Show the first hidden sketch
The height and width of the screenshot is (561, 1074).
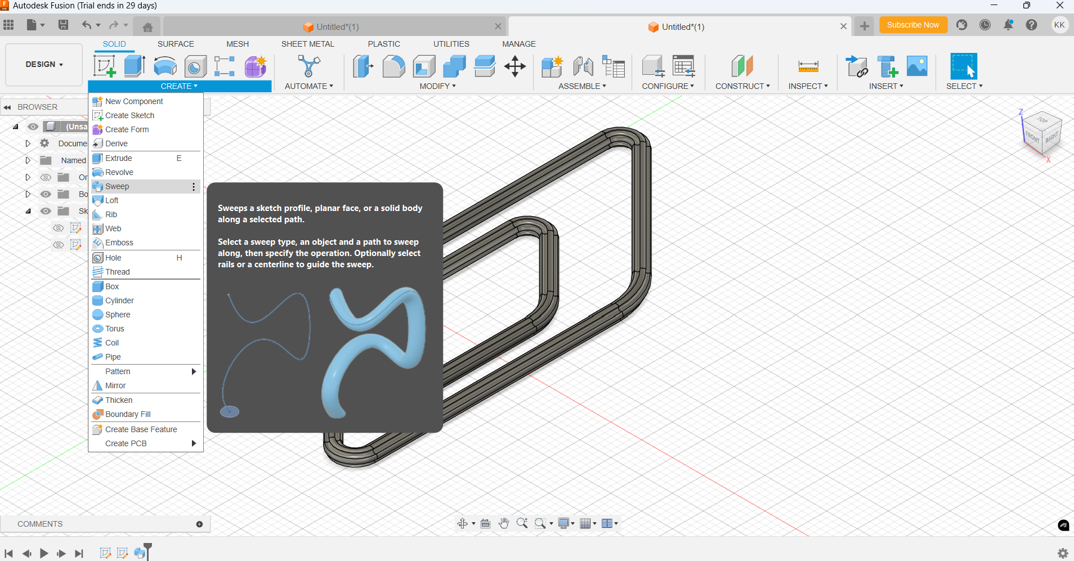pos(58,228)
